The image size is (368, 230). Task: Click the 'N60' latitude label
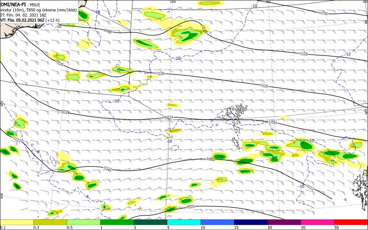(x=1, y=195)
